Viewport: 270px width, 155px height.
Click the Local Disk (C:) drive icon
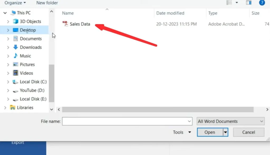tap(15, 82)
